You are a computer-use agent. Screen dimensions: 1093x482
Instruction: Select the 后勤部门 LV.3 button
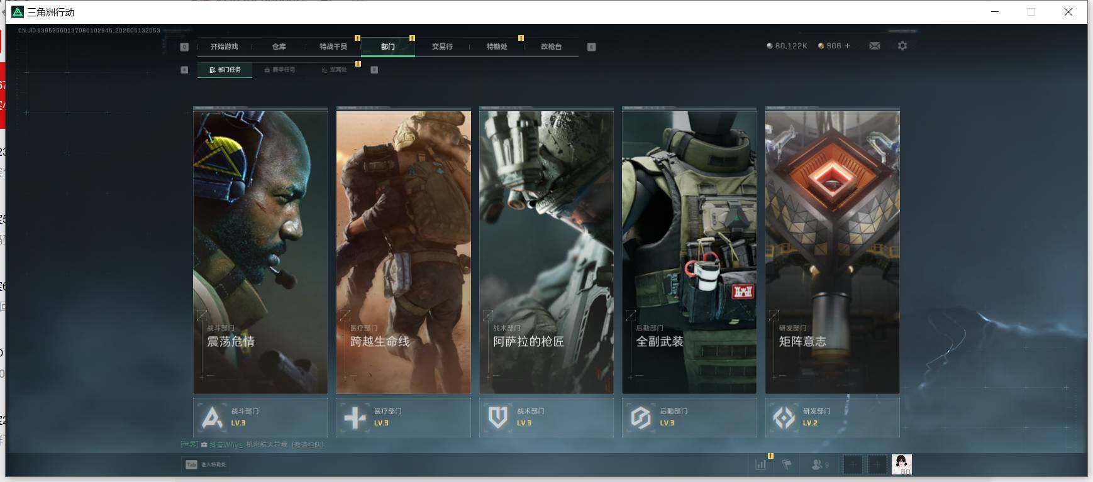(689, 417)
